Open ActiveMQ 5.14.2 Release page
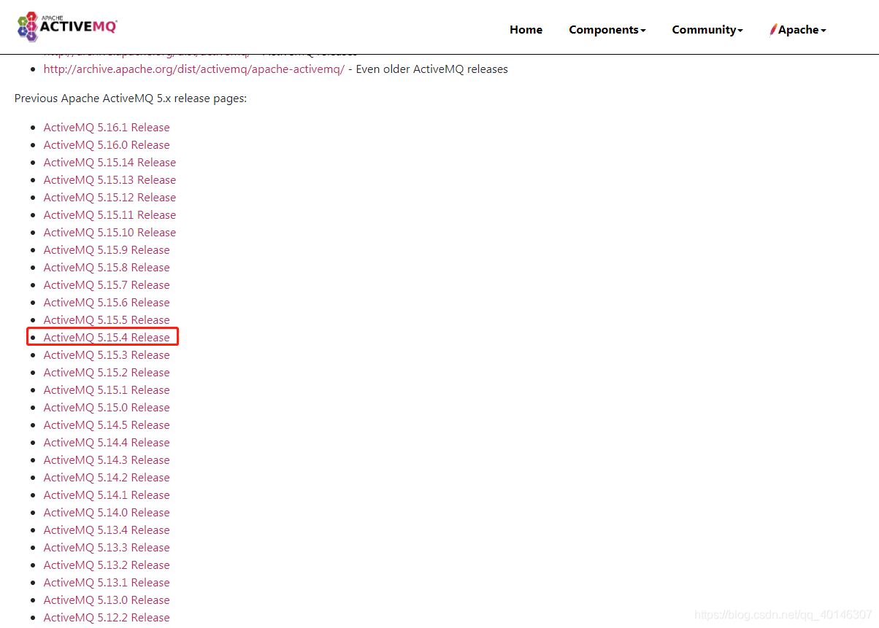879x628 pixels. pos(107,478)
